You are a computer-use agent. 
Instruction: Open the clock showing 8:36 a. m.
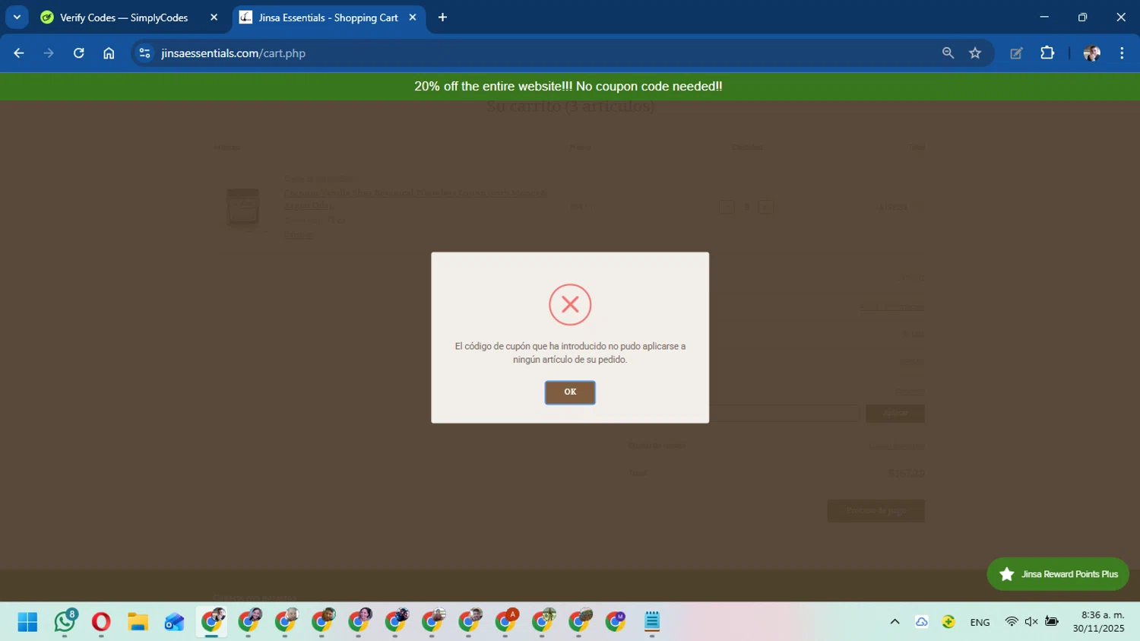click(x=1098, y=622)
